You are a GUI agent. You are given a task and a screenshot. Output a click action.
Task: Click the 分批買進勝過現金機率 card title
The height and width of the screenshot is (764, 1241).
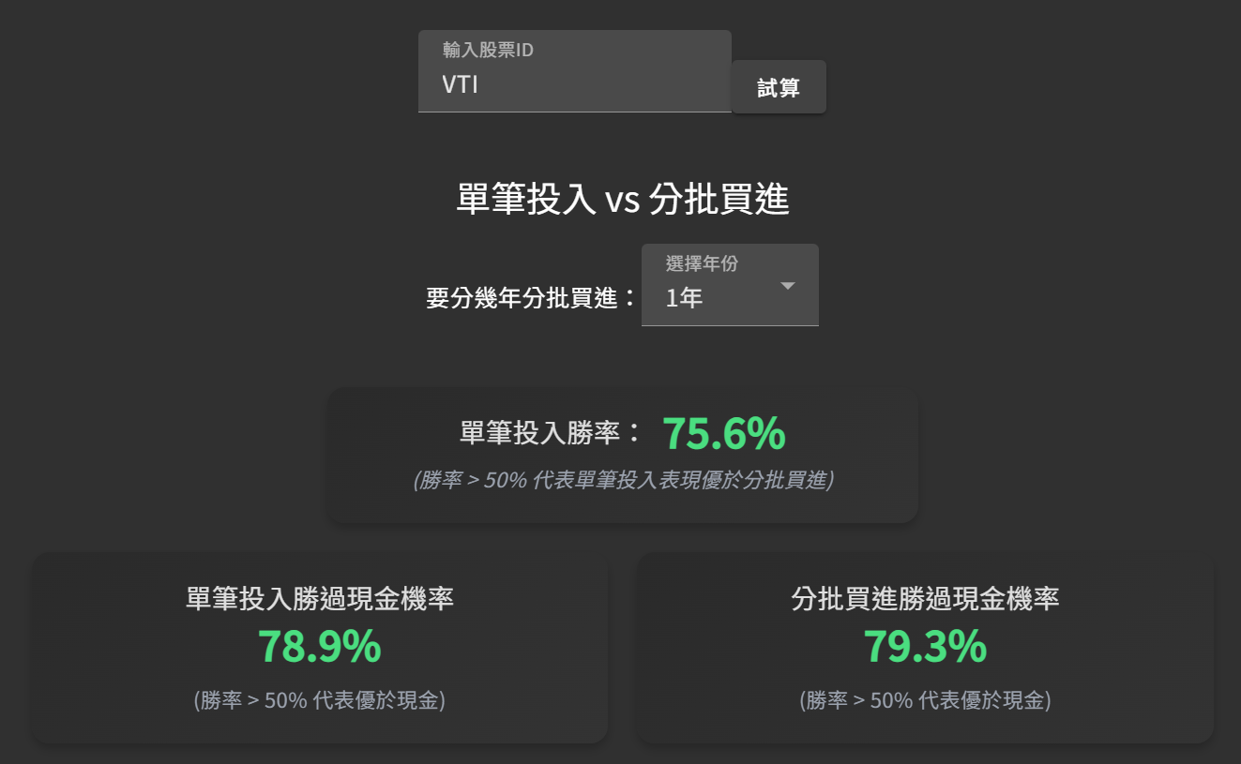click(x=925, y=599)
